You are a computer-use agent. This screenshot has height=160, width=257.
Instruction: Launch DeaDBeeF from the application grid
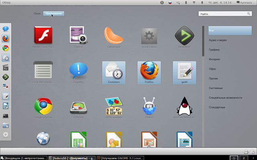184,37
